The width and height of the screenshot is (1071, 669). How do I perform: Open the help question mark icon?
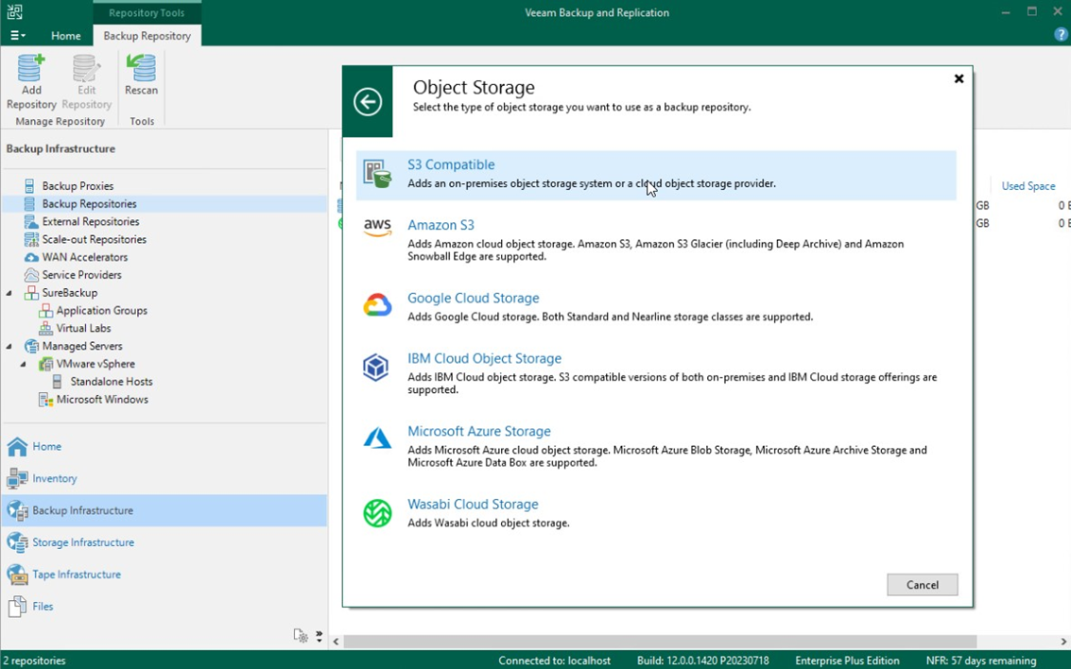[x=1061, y=36]
